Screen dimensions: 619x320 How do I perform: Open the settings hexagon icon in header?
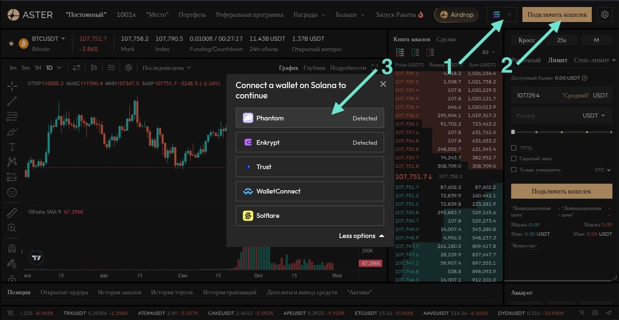pyautogui.click(x=605, y=15)
